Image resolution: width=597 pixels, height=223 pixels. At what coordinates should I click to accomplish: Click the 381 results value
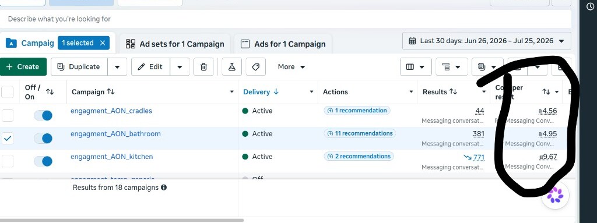[478, 134]
